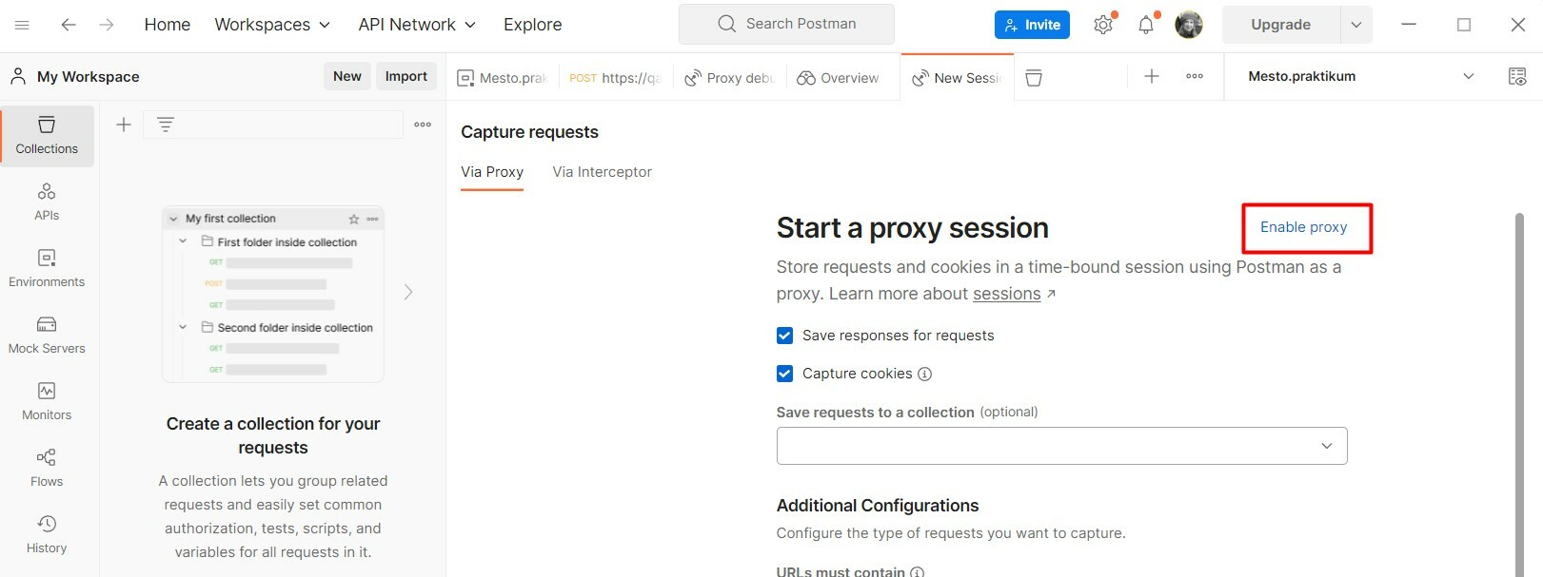Switch to the Via Interceptor tab

[602, 172]
